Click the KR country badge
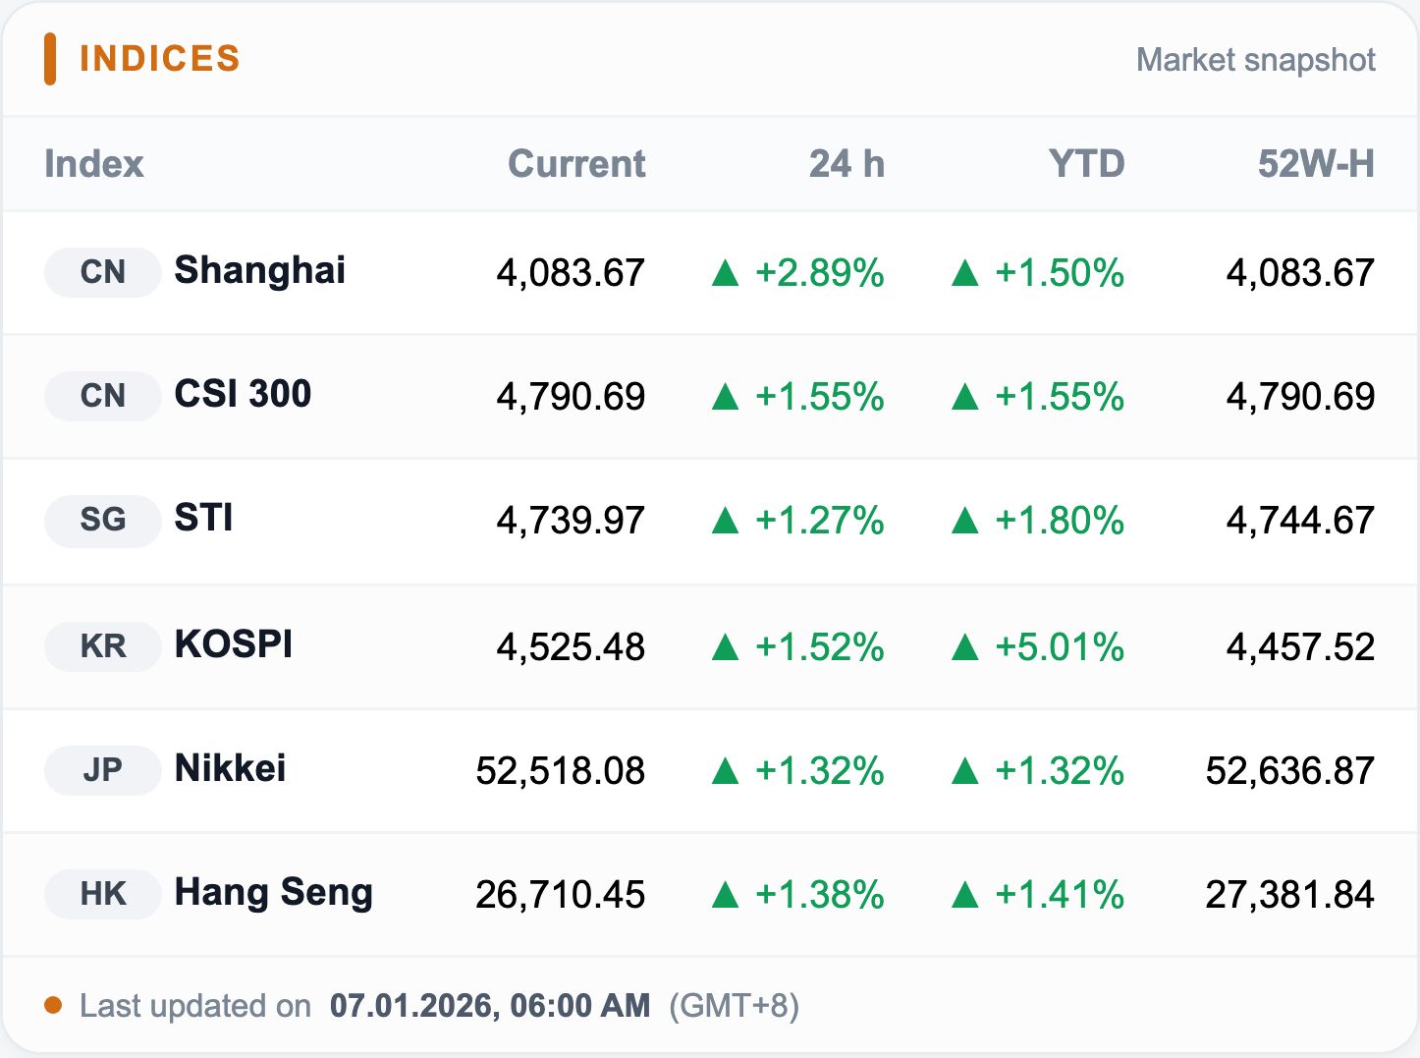Viewport: 1420px width, 1058px height. tap(102, 646)
